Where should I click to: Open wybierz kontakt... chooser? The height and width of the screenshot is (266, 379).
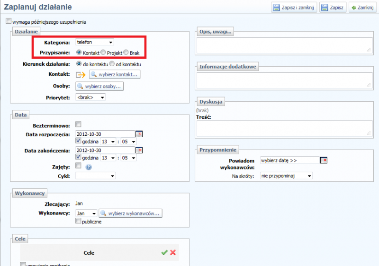coord(115,74)
